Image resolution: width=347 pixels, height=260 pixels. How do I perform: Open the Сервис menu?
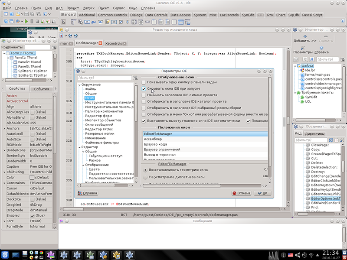pyautogui.click(x=119, y=8)
